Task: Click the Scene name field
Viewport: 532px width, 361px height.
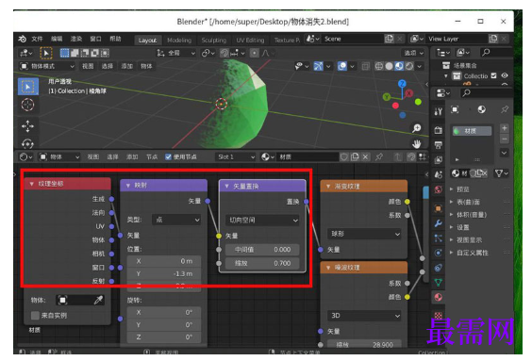Action: [352, 39]
